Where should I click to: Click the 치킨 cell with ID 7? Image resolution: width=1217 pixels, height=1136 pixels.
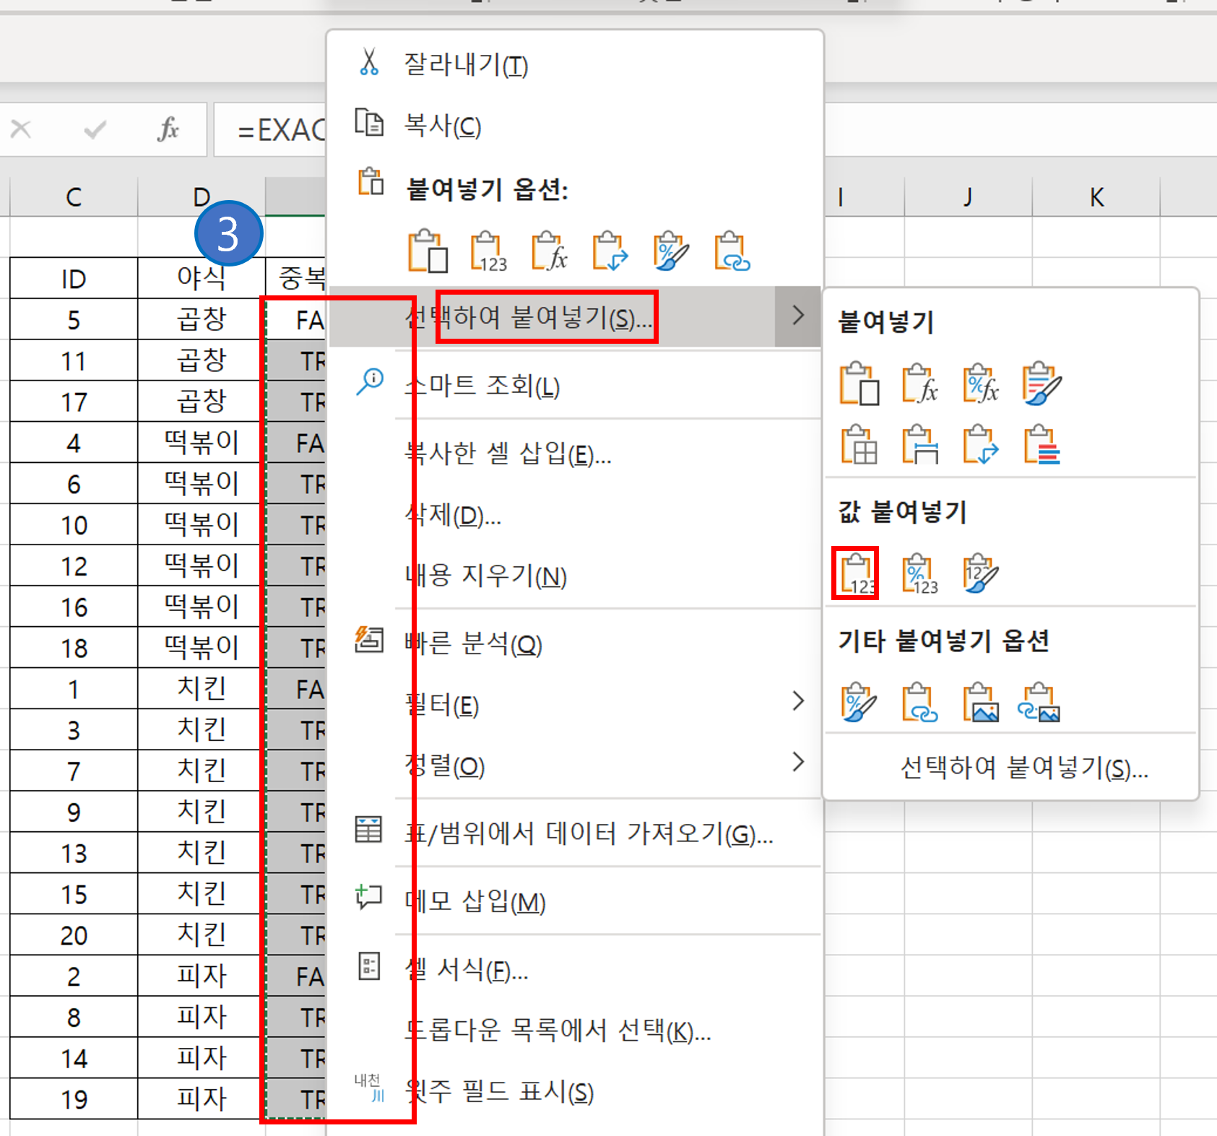tap(199, 770)
